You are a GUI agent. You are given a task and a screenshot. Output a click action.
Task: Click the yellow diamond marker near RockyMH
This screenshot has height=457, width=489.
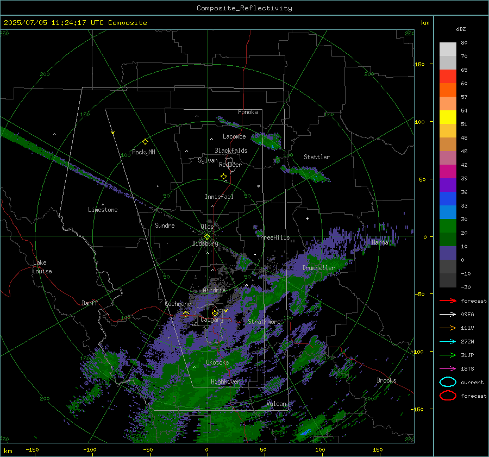coord(145,142)
